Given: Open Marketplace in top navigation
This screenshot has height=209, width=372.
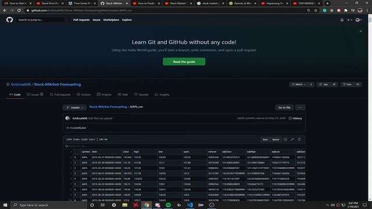Looking at the screenshot, I should [x=111, y=20].
